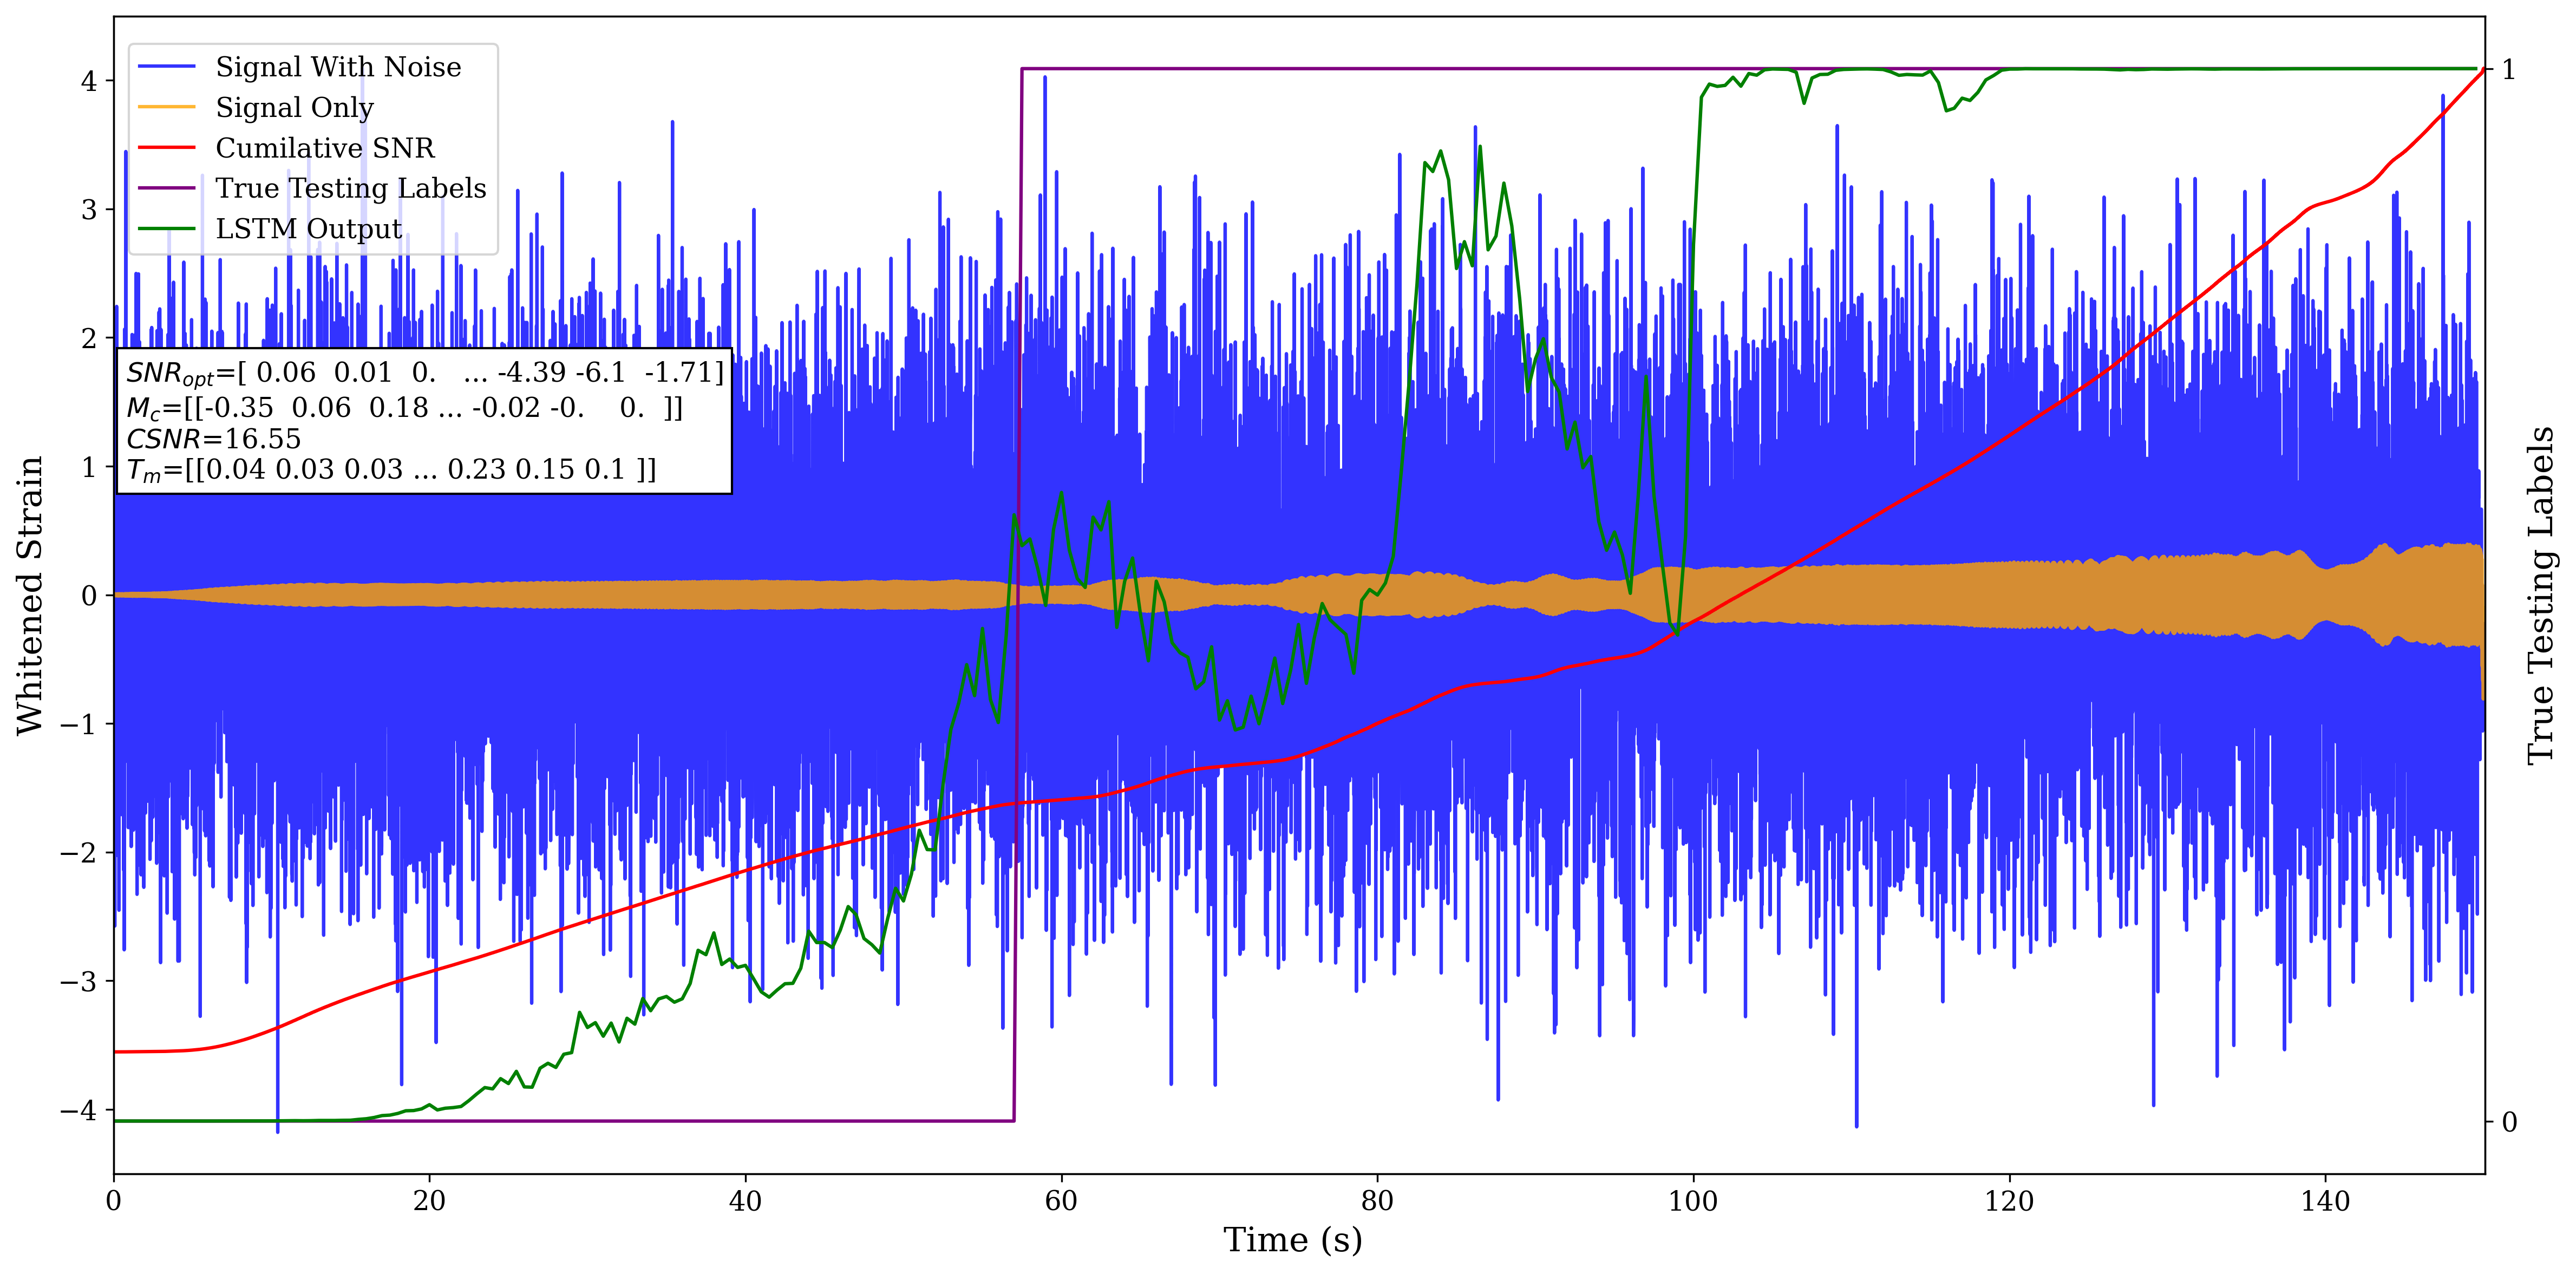This screenshot has height=1274, width=2576.
Task: Click the red Cumilative SNR legend line
Action: pyautogui.click(x=167, y=148)
